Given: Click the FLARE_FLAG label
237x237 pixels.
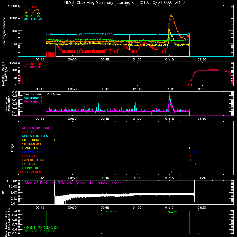Looking at the screenshot, I should [31, 148].
